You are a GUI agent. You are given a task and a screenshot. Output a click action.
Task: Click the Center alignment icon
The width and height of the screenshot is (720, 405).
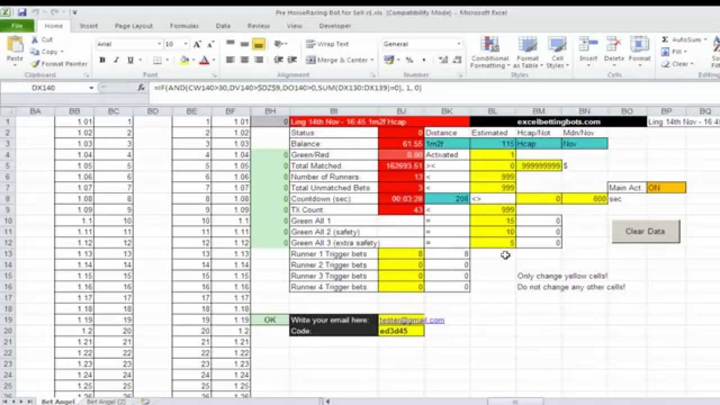coord(244,60)
